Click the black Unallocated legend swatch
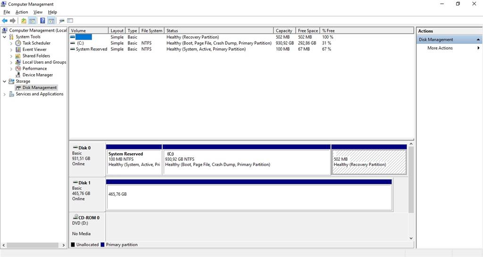Screen dimensions: 483x257 click(73, 245)
